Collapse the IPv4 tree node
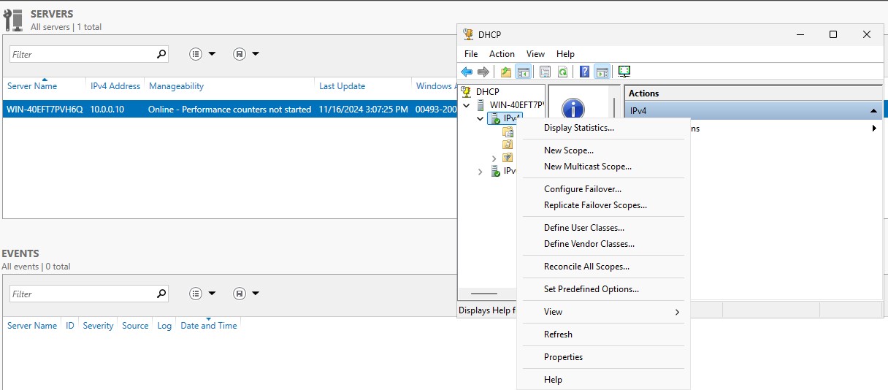 point(480,118)
